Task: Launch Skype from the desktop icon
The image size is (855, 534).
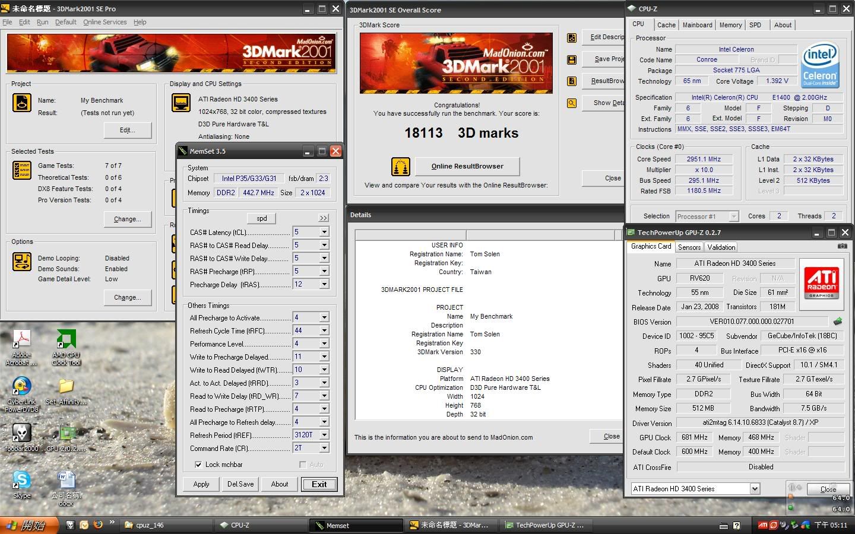Action: 22,484
